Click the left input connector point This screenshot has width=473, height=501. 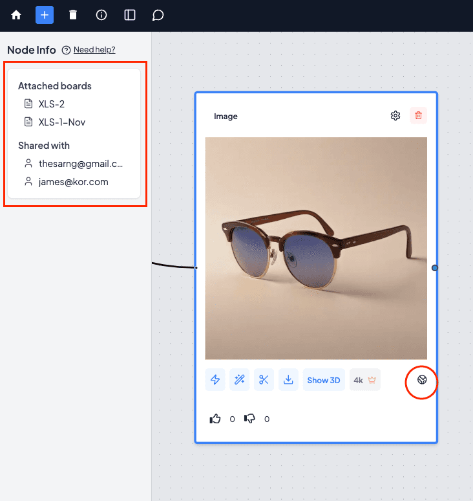[x=196, y=268]
